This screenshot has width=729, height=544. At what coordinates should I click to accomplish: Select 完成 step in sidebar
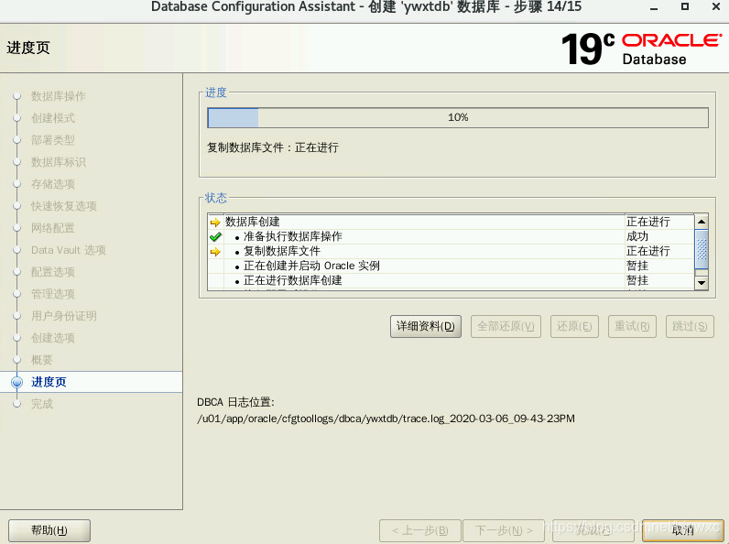(x=42, y=404)
